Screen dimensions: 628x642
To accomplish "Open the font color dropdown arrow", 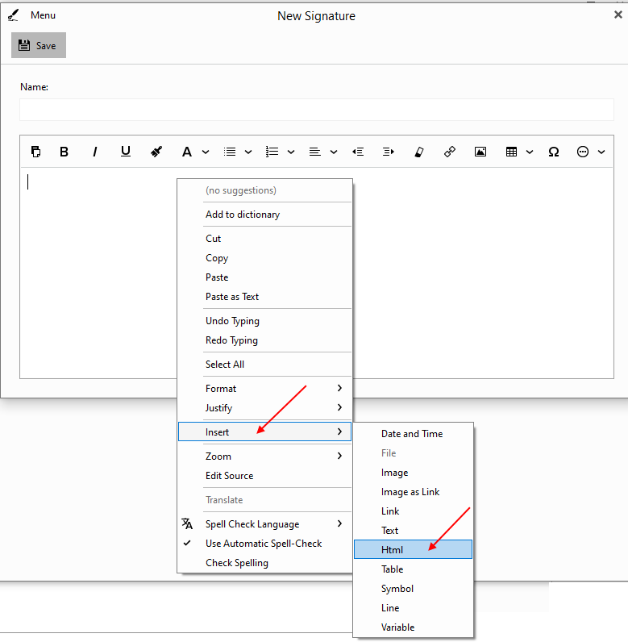I will click(206, 152).
